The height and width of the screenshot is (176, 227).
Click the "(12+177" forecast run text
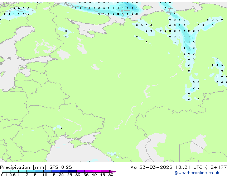(216, 167)
